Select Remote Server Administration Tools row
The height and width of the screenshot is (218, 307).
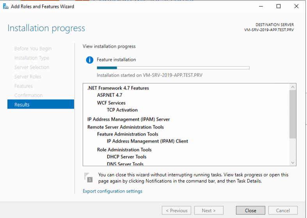[126, 127]
